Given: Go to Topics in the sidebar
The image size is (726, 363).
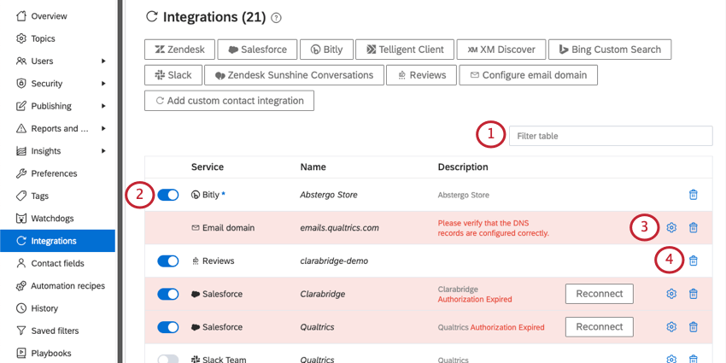Looking at the screenshot, I should 43,38.
